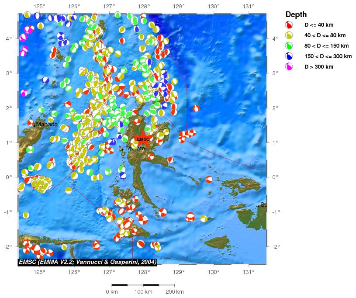This screenshot has height=298, width=356.
Task: Click the 100 km scale bar label
Action: point(143,291)
